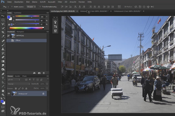
Task: Toggle visibility of Hintergrund layer
Action: [9, 94]
